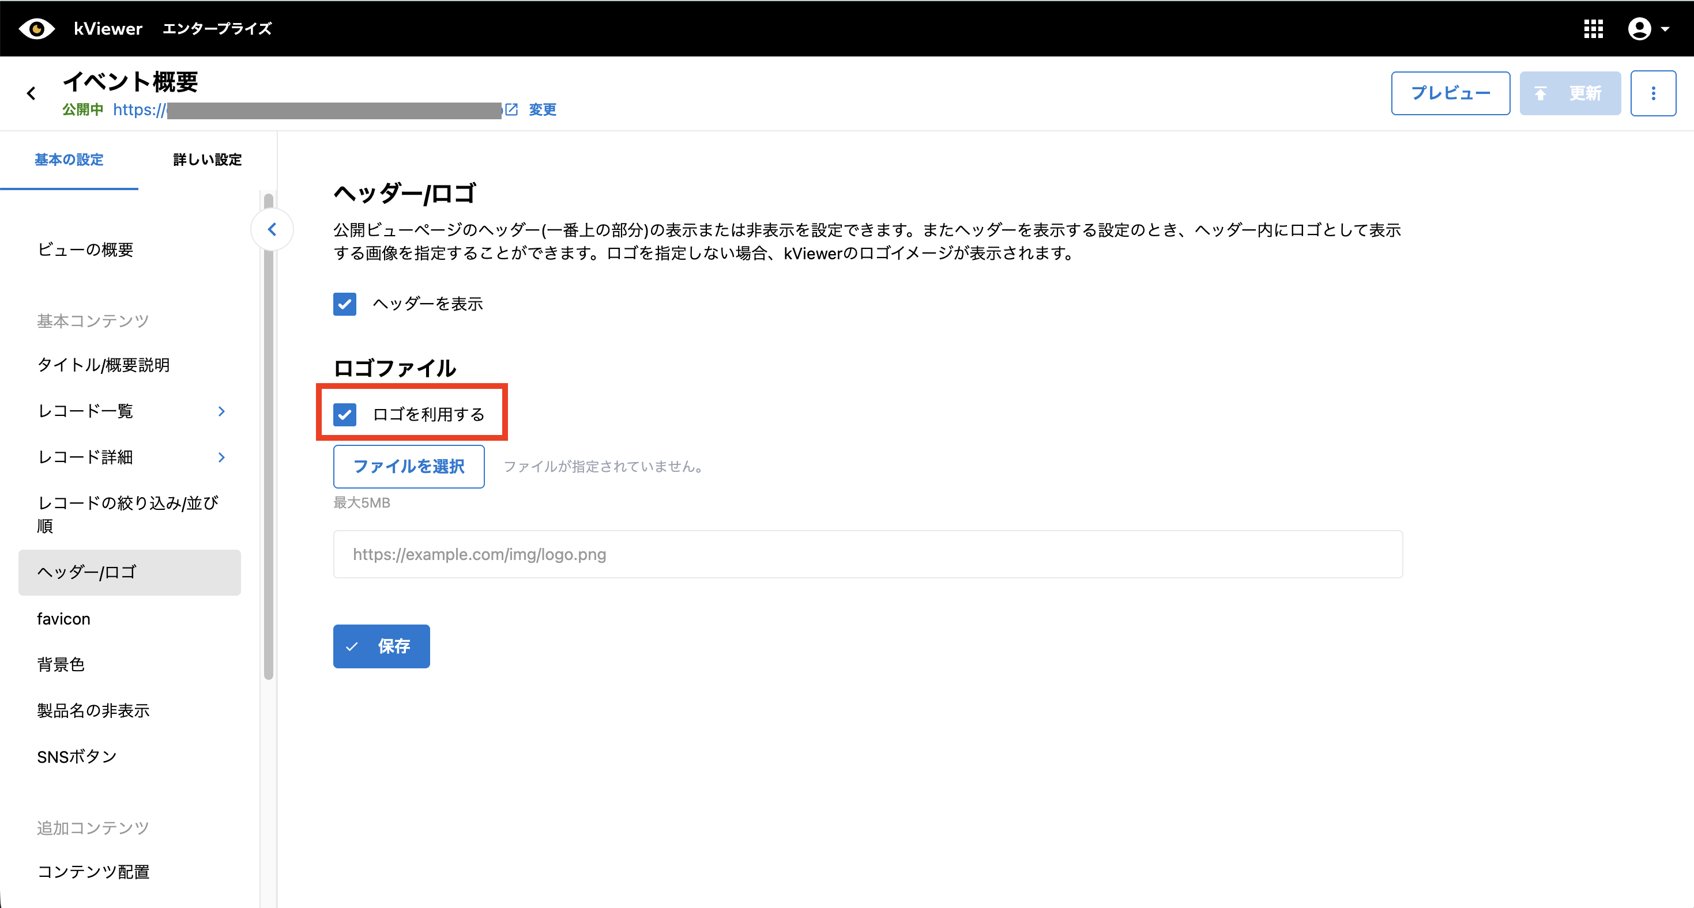
Task: Open account dropdown arrow in top bar
Action: pos(1665,29)
